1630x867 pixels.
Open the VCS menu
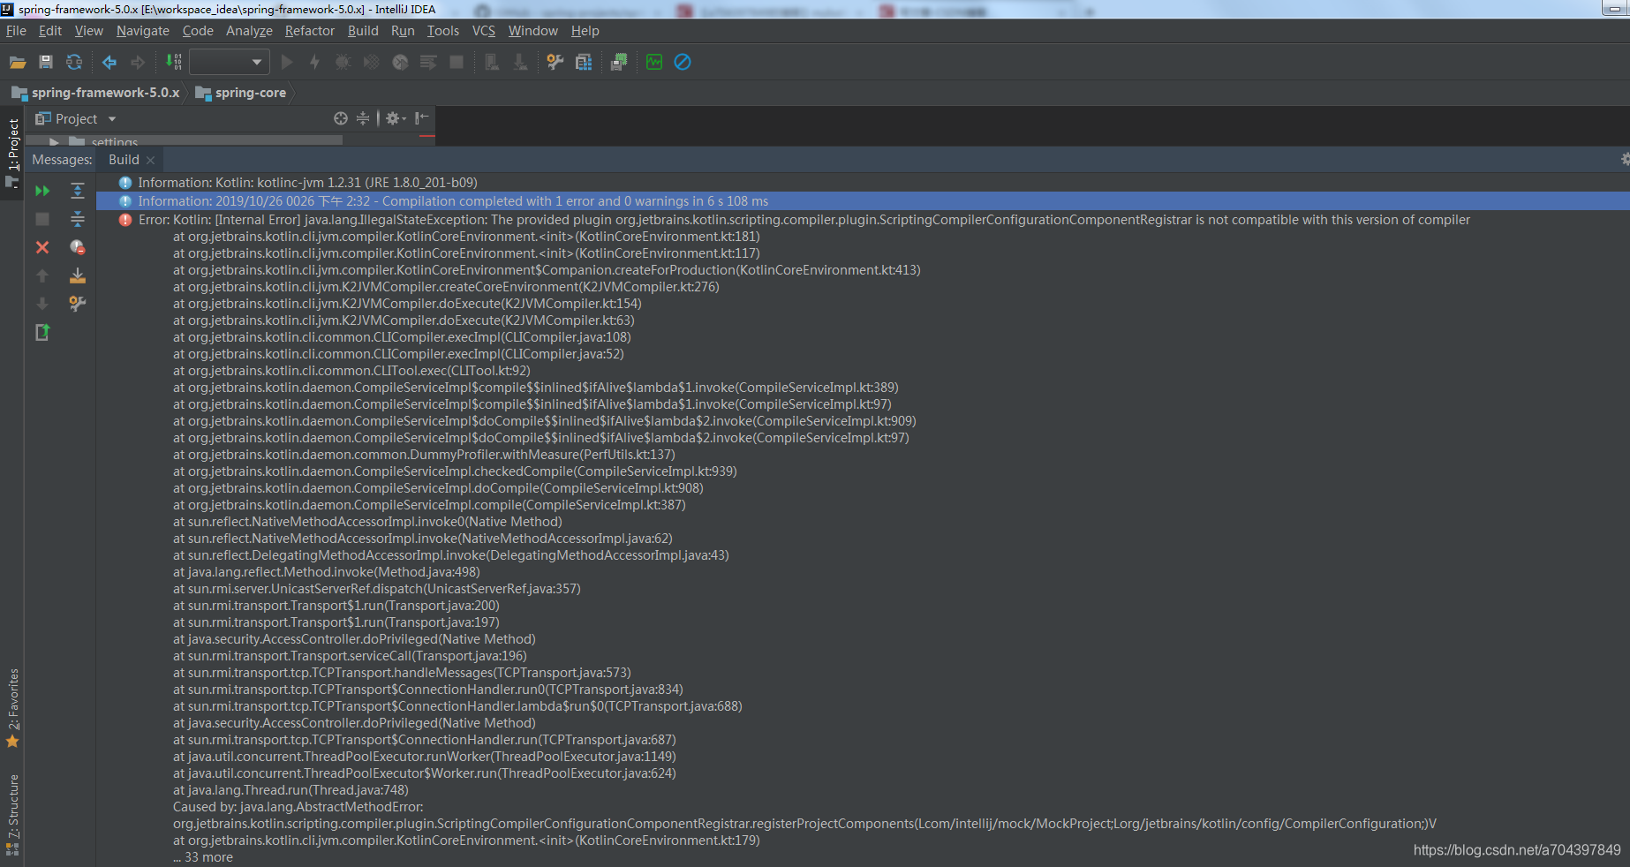(484, 31)
